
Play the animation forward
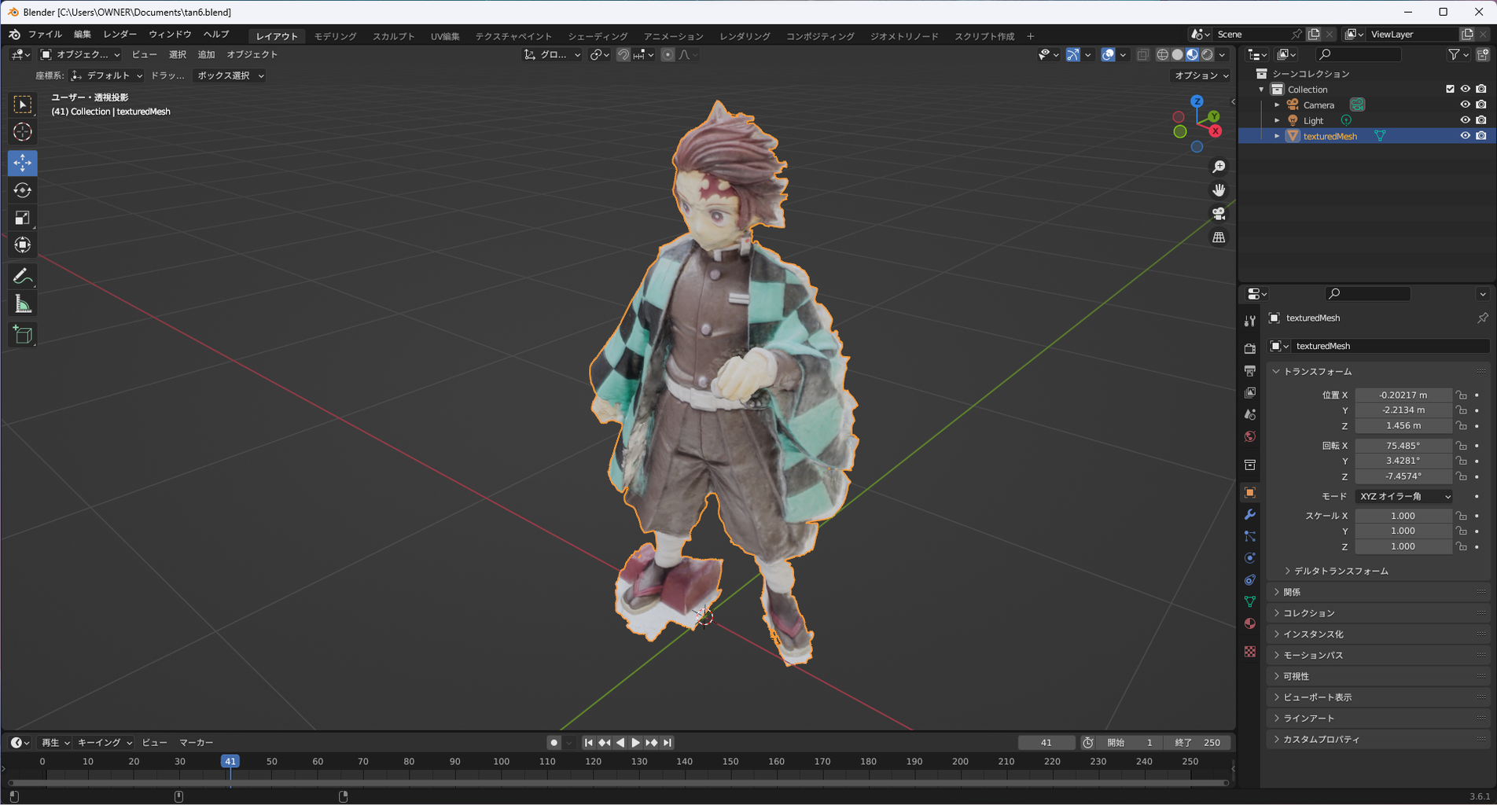click(x=635, y=742)
